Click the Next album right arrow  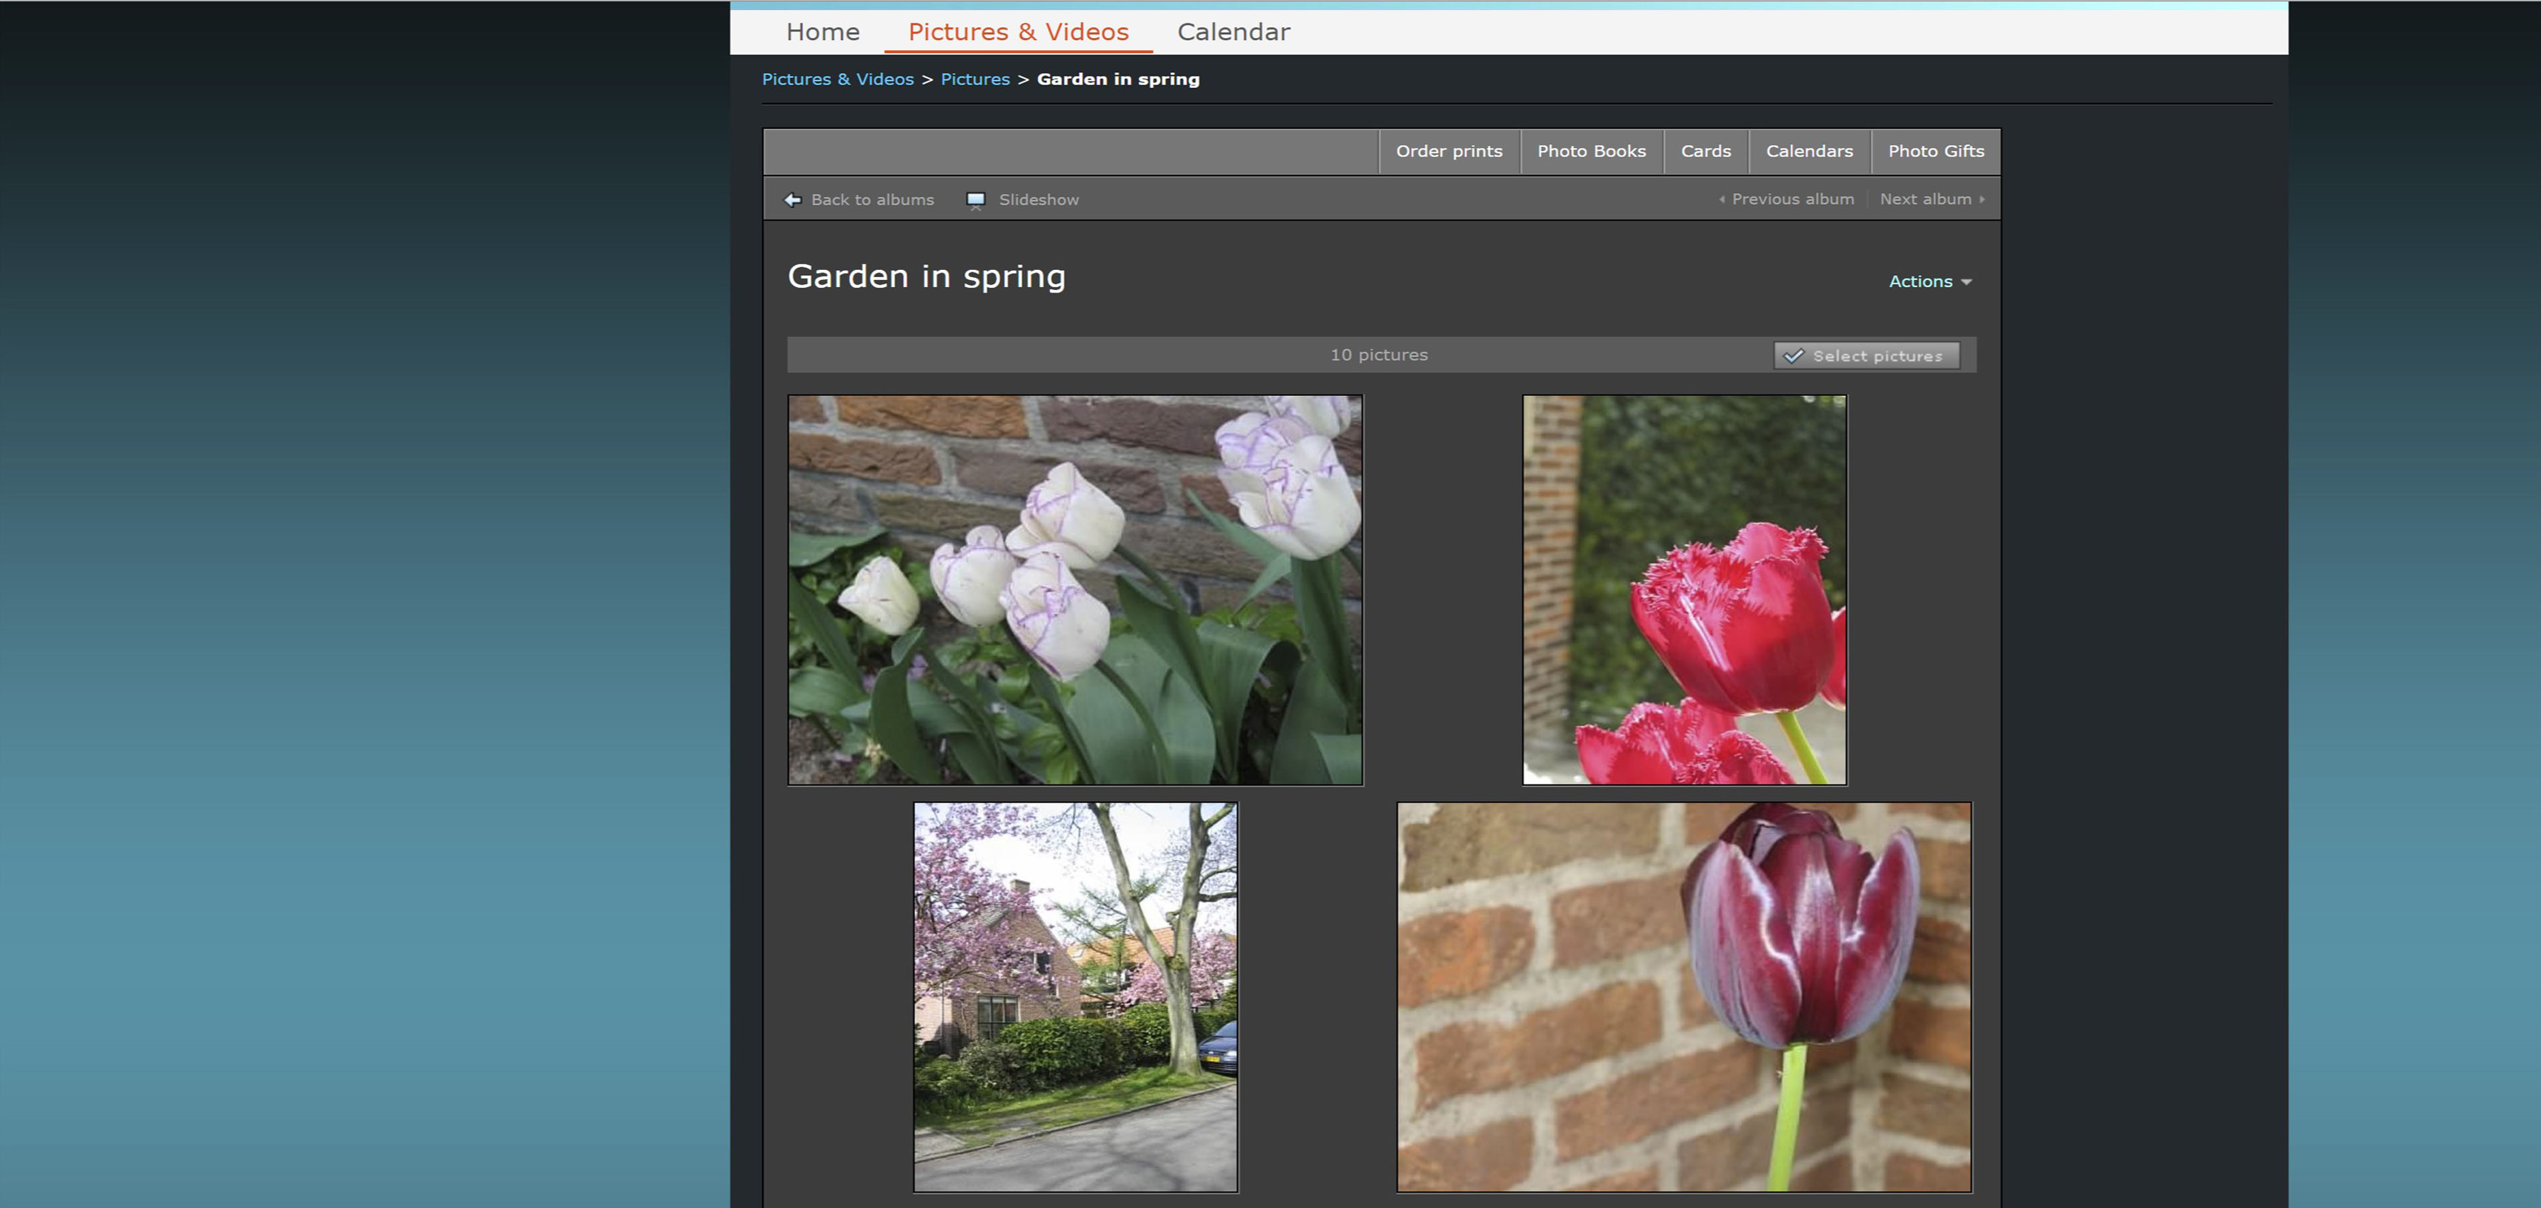tap(1982, 199)
